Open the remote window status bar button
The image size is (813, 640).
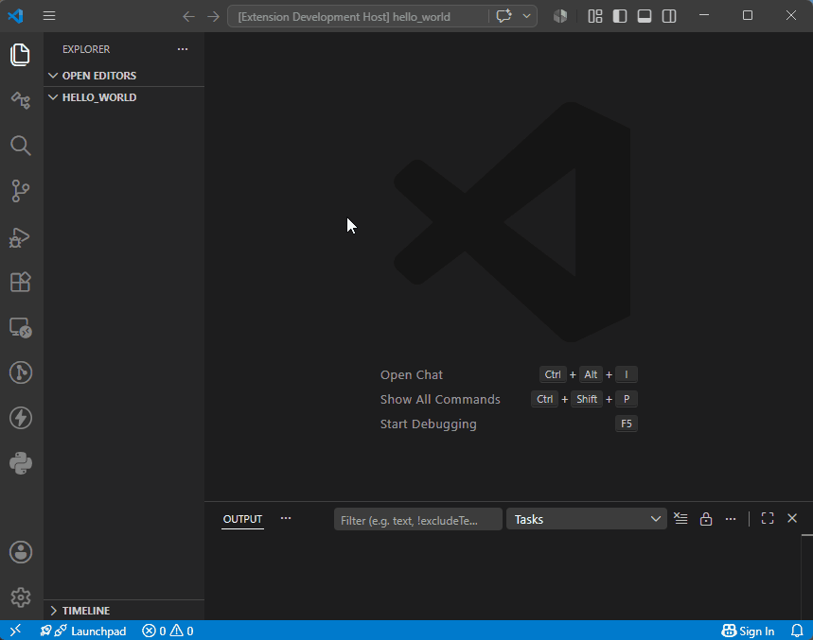click(x=15, y=631)
